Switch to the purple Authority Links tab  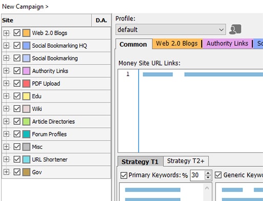[227, 43]
